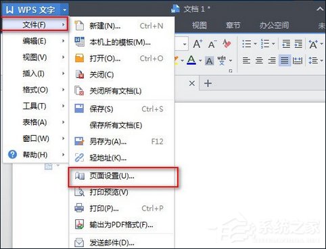The image size is (326, 249).
Task: Expand the WPS 文字 dropdown arrow
Action: (64, 9)
